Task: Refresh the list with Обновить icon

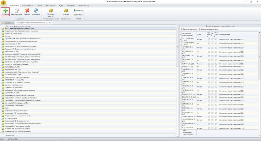Action: click(x=36, y=12)
